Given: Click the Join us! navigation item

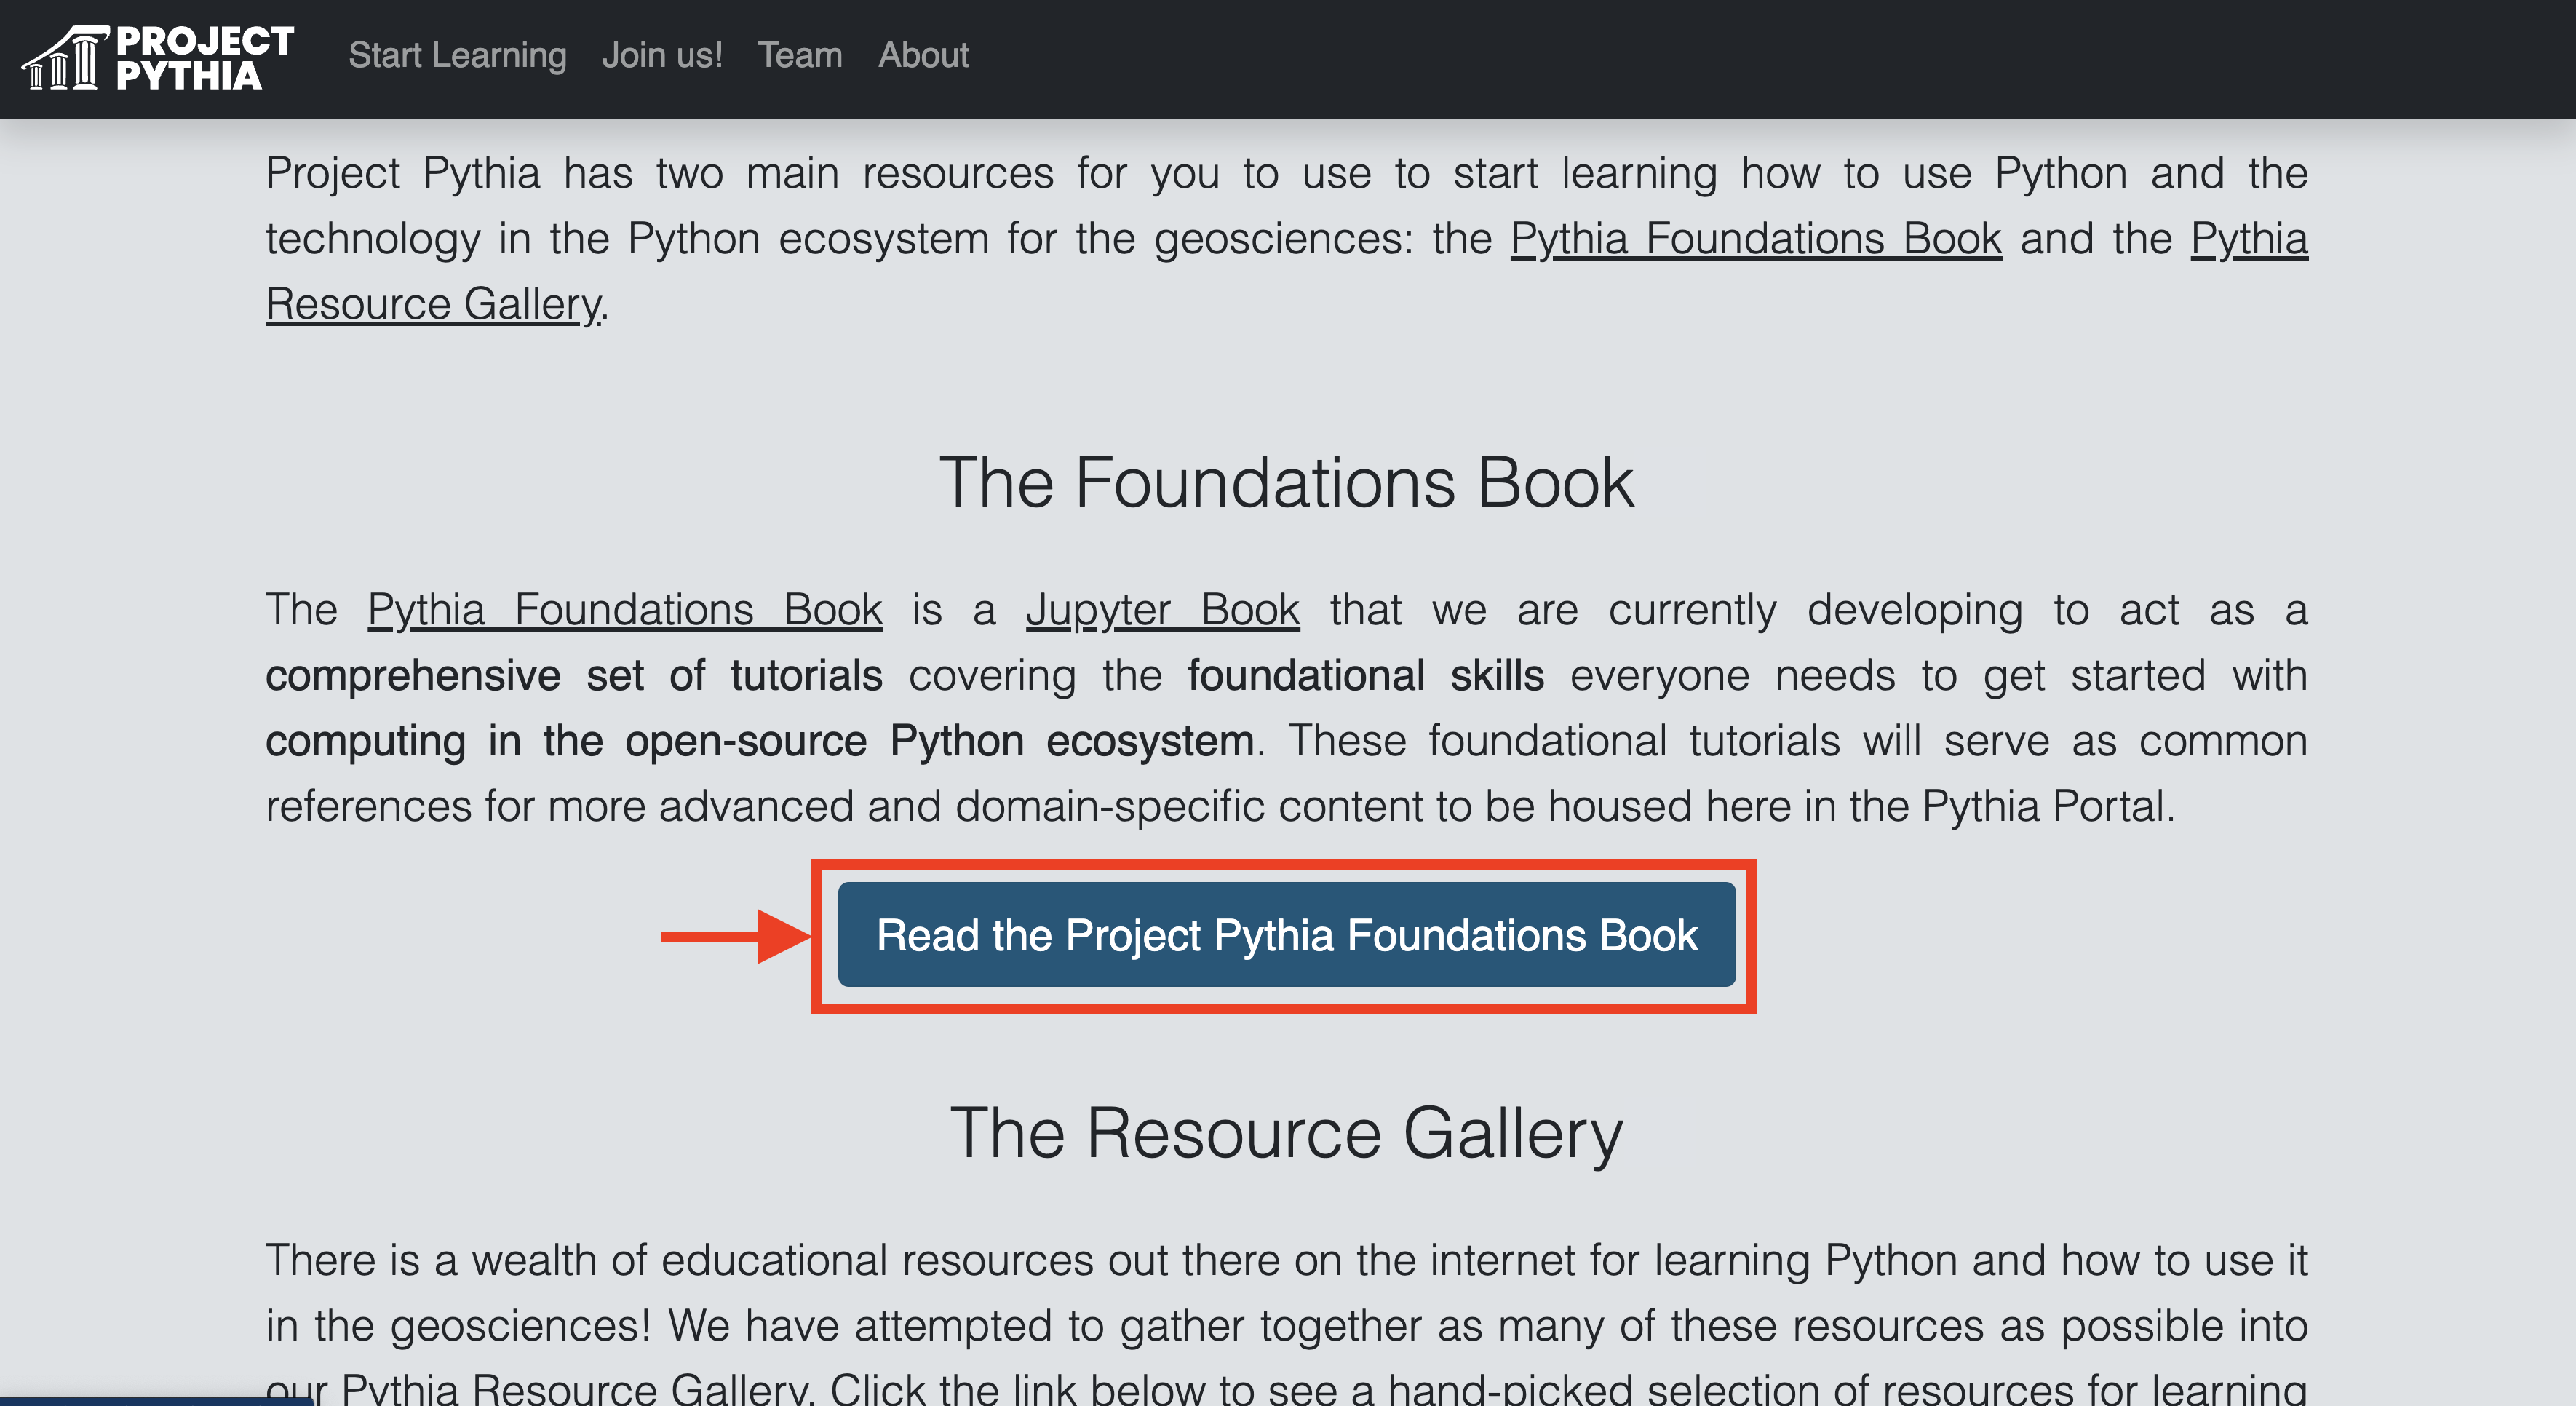Looking at the screenshot, I should point(663,55).
